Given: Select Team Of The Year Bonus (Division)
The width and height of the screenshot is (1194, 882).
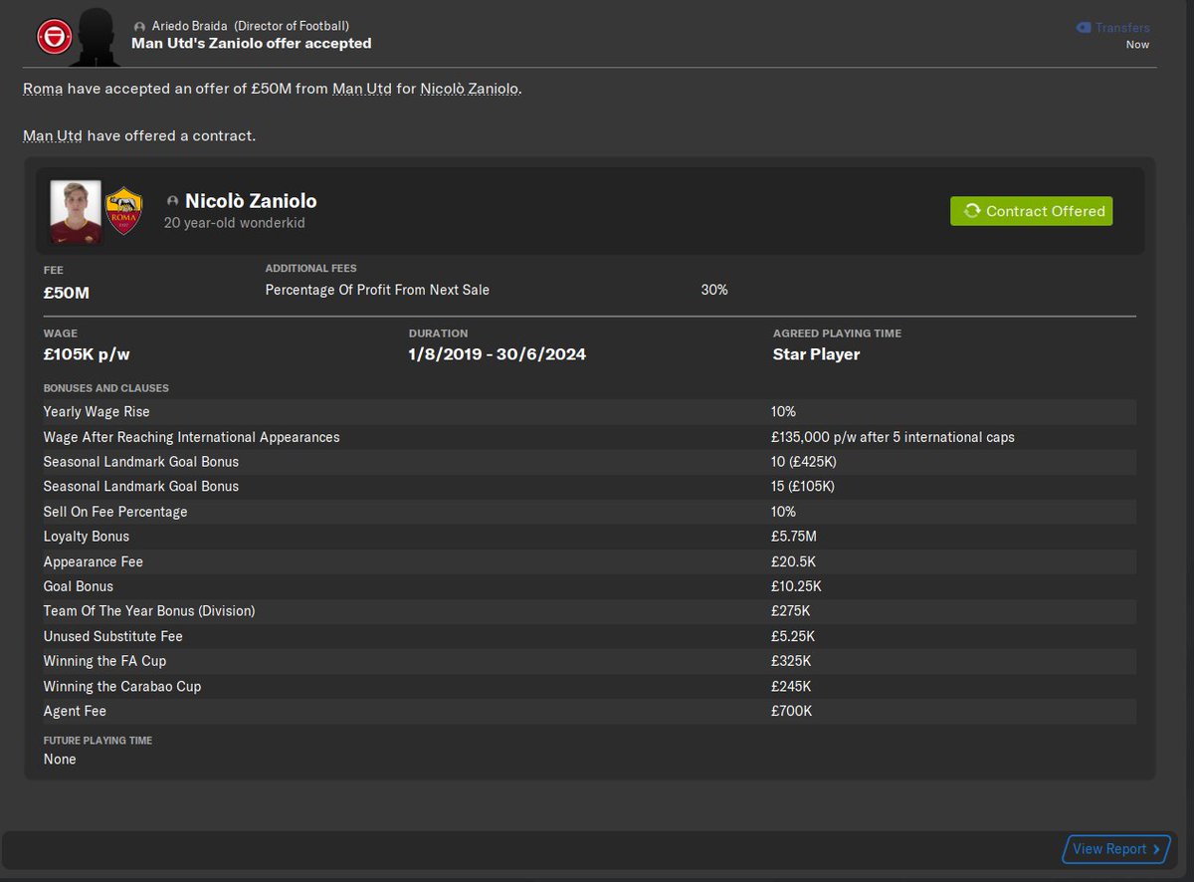Looking at the screenshot, I should (149, 611).
